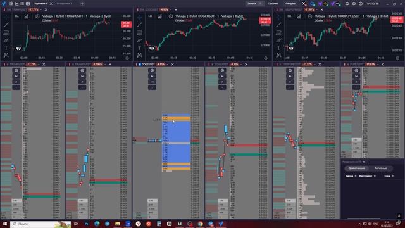Select text tool in 1000PEPEUSDT chart
Image resolution: width=405 pixels, height=228 pixels.
pyautogui.click(x=278, y=48)
